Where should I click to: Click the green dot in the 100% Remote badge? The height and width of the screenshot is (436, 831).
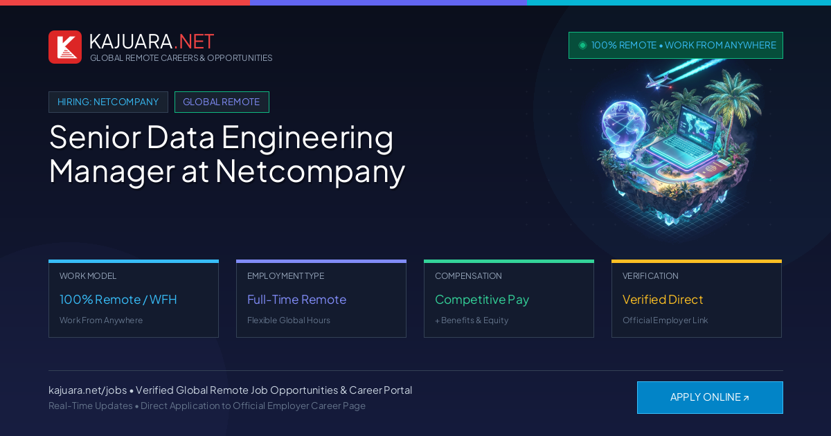[x=582, y=45]
